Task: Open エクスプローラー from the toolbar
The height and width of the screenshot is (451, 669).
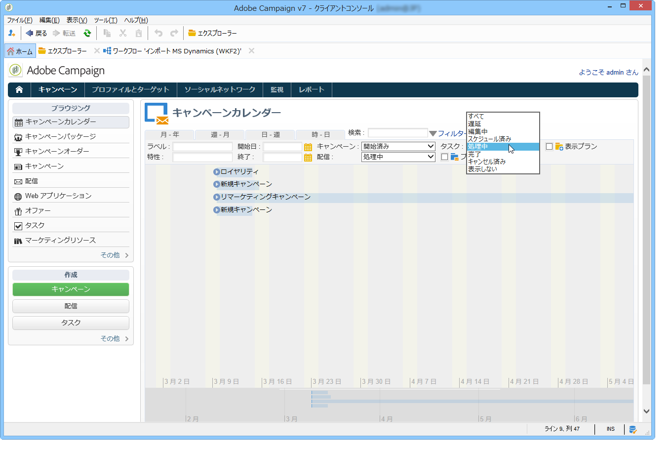Action: coord(212,33)
